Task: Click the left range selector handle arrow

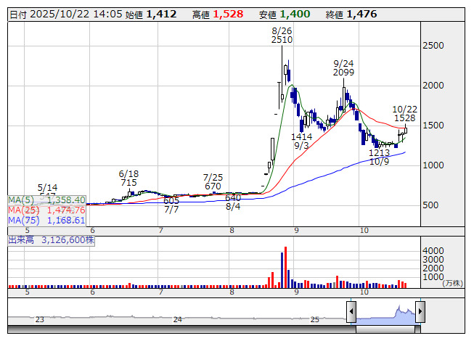Action: 351,313
